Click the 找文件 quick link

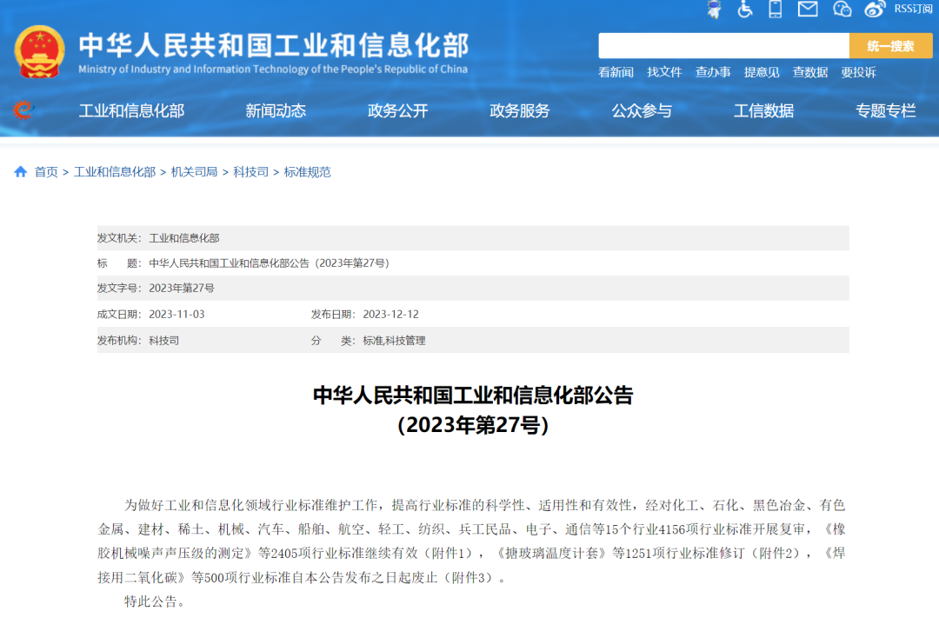click(x=664, y=72)
